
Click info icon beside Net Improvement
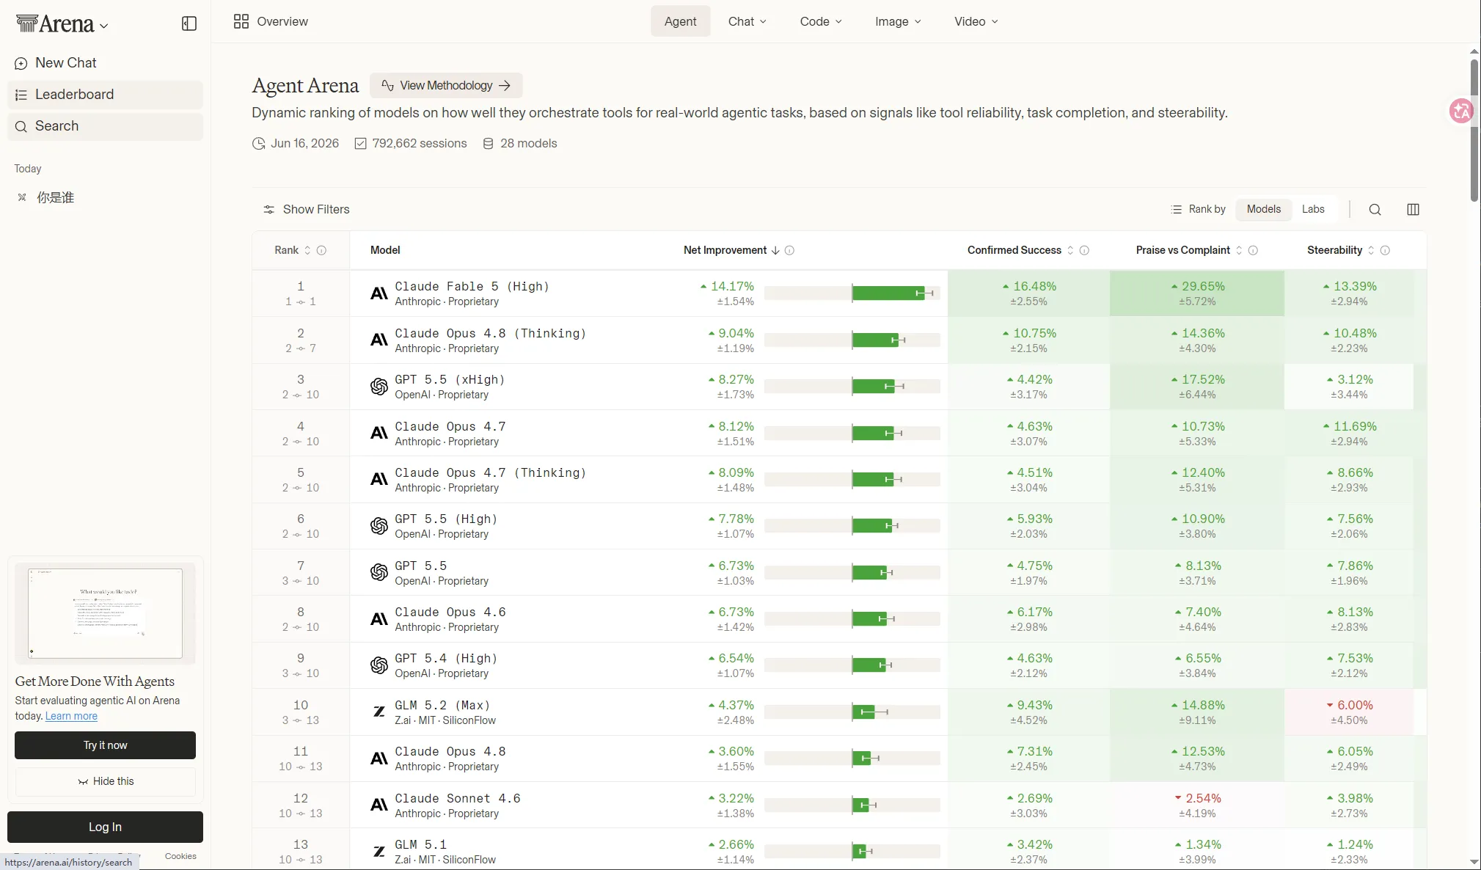pyautogui.click(x=789, y=250)
